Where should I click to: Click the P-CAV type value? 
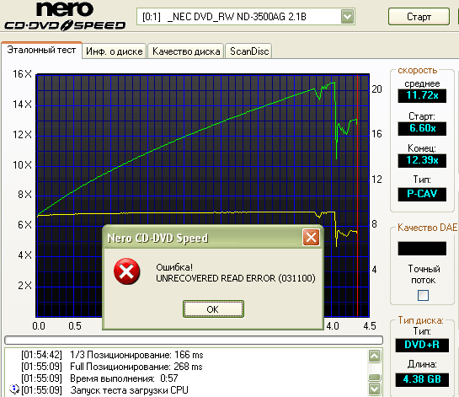[x=422, y=194]
